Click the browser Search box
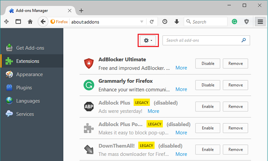 tap(206, 22)
